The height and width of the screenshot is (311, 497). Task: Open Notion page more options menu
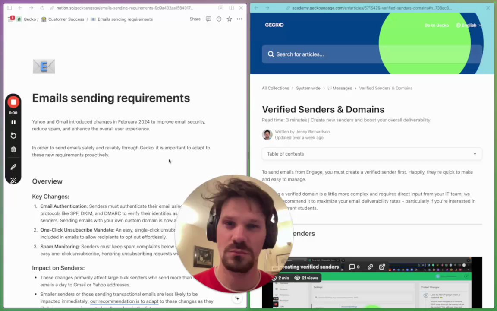[x=239, y=19]
